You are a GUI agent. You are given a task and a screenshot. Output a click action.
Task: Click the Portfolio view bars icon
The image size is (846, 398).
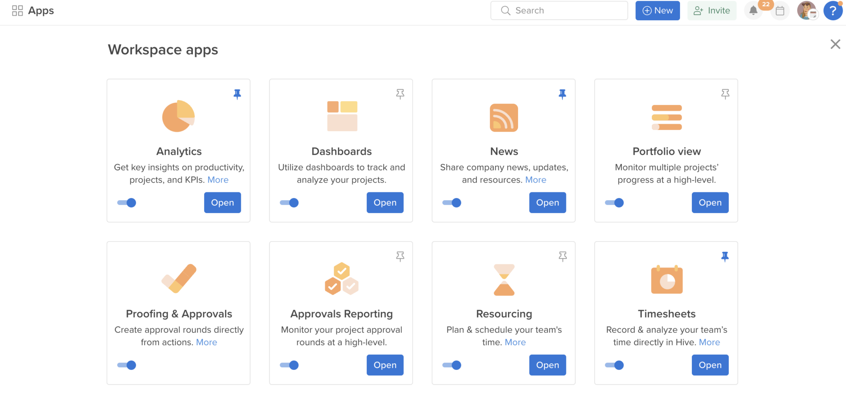(x=666, y=117)
